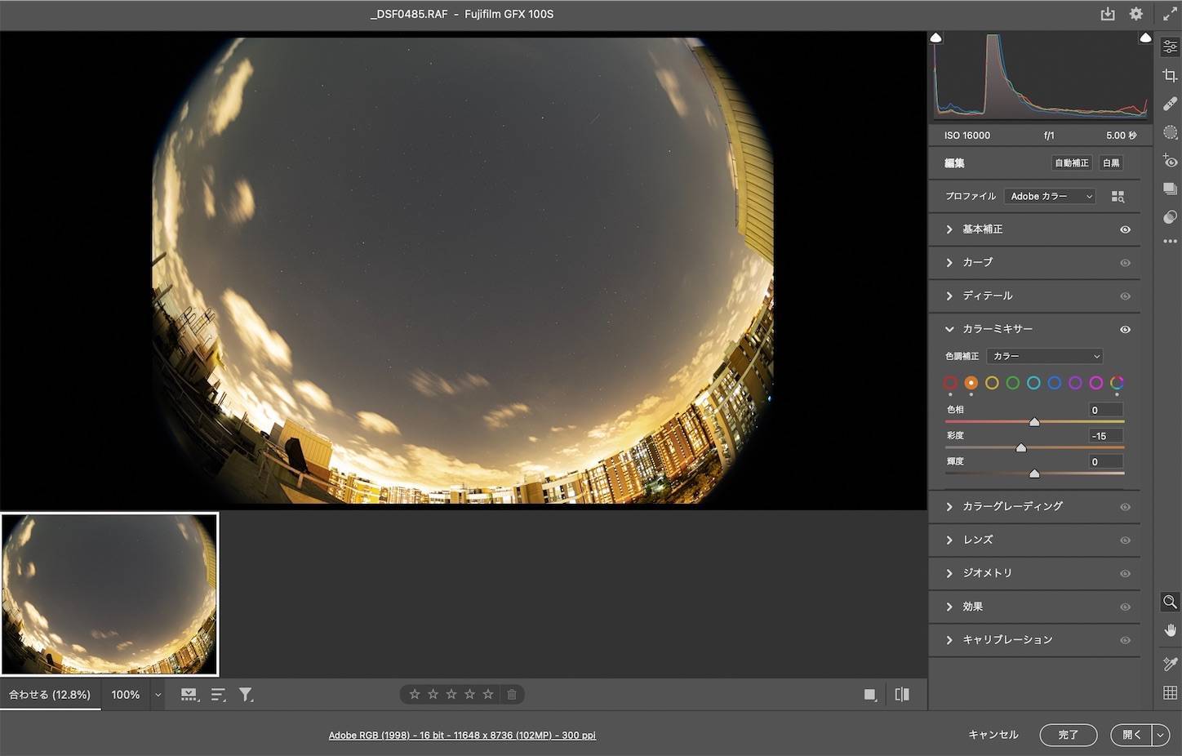1182x756 pixels.
Task: Toggle the color sampler overlay tool
Action: click(1170, 664)
